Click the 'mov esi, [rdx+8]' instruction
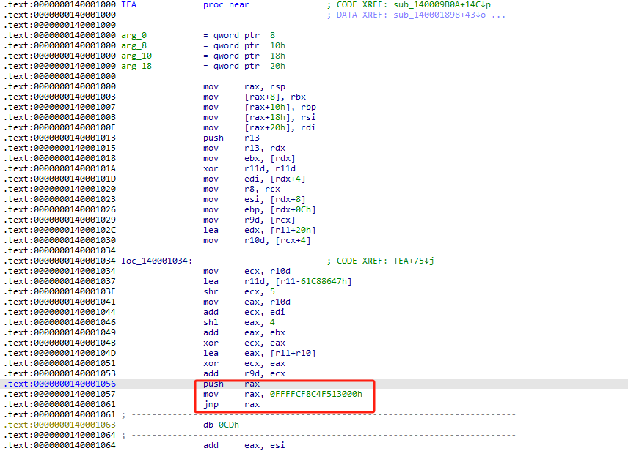Screen dimensions: 628x451 [255, 200]
